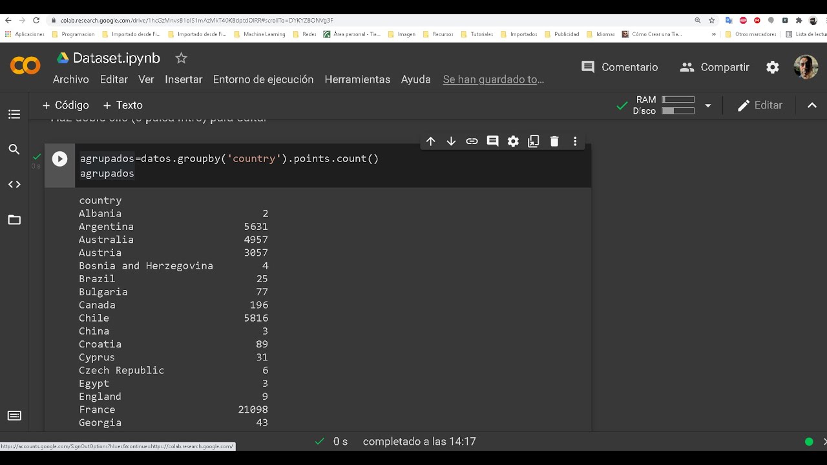Image resolution: width=827 pixels, height=465 pixels.
Task: Open Entorno de ejecución menu
Action: 263,79
